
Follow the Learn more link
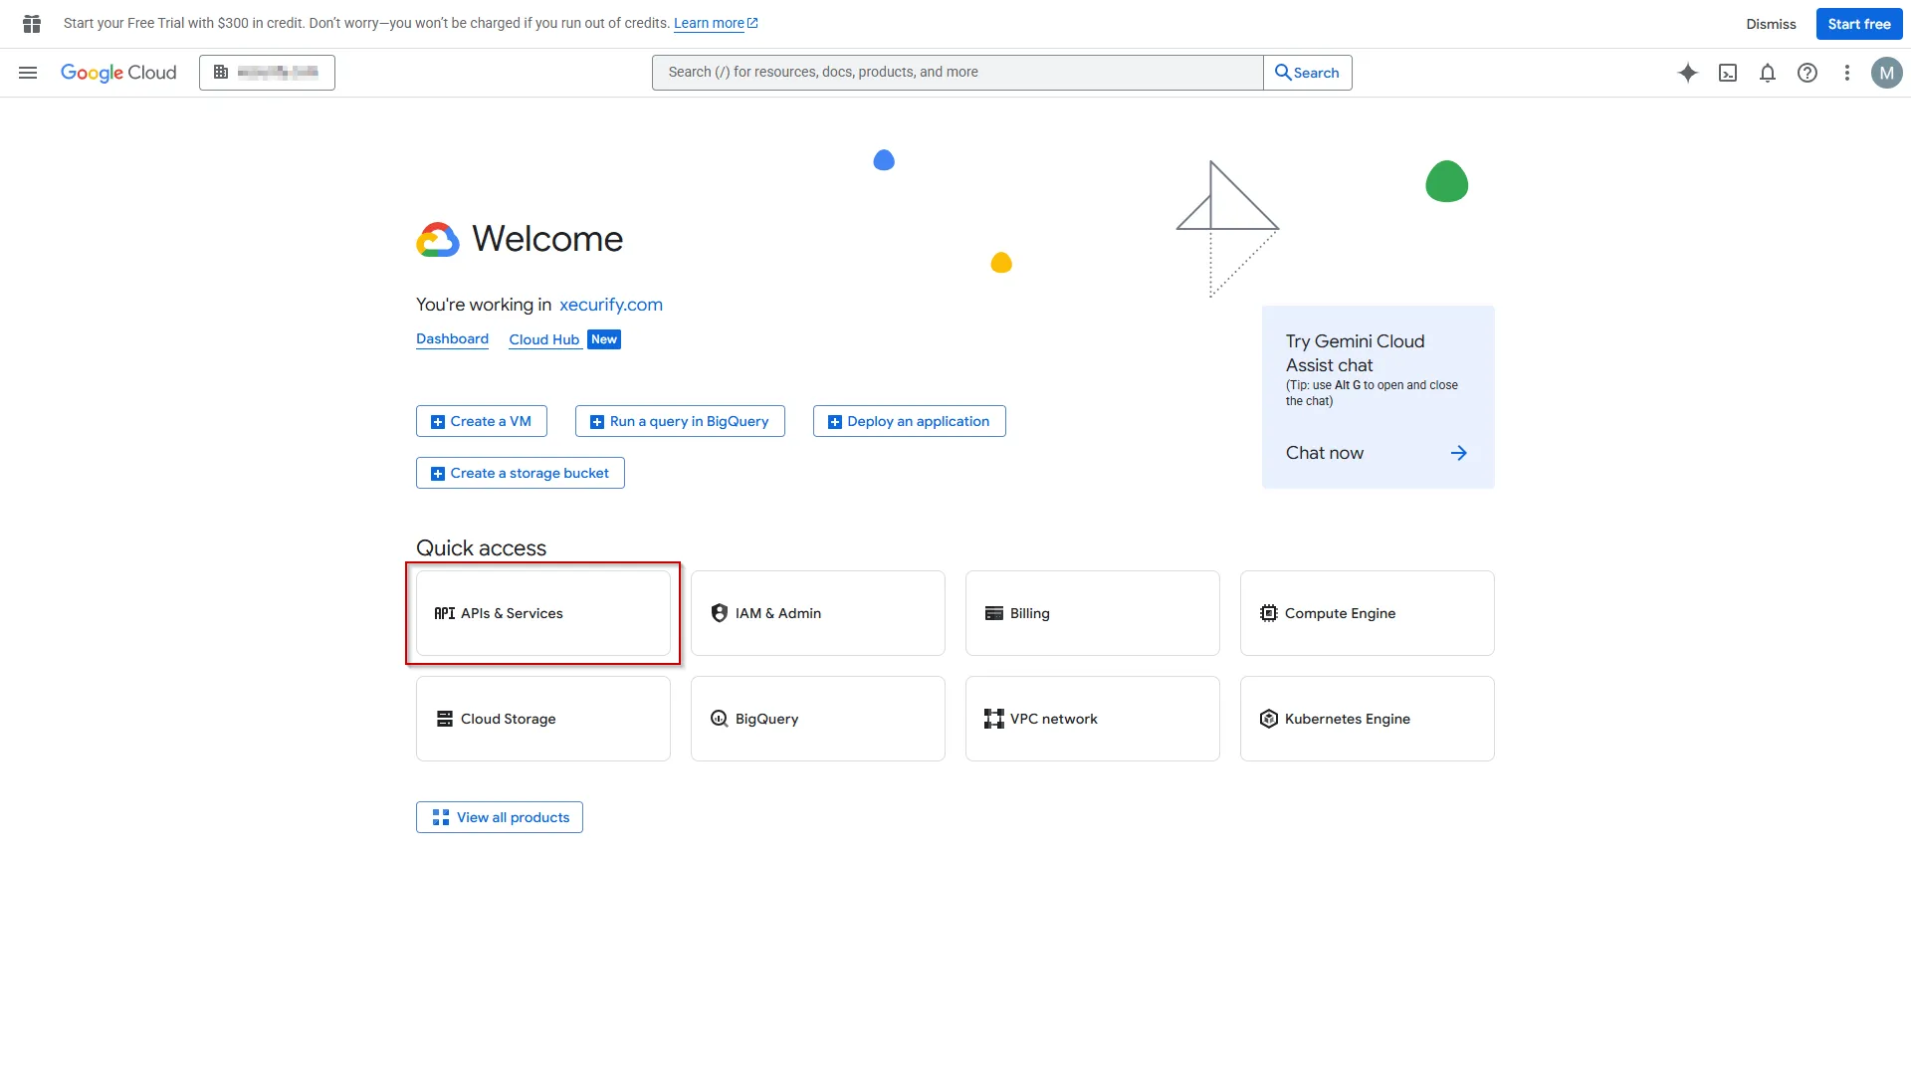click(716, 23)
